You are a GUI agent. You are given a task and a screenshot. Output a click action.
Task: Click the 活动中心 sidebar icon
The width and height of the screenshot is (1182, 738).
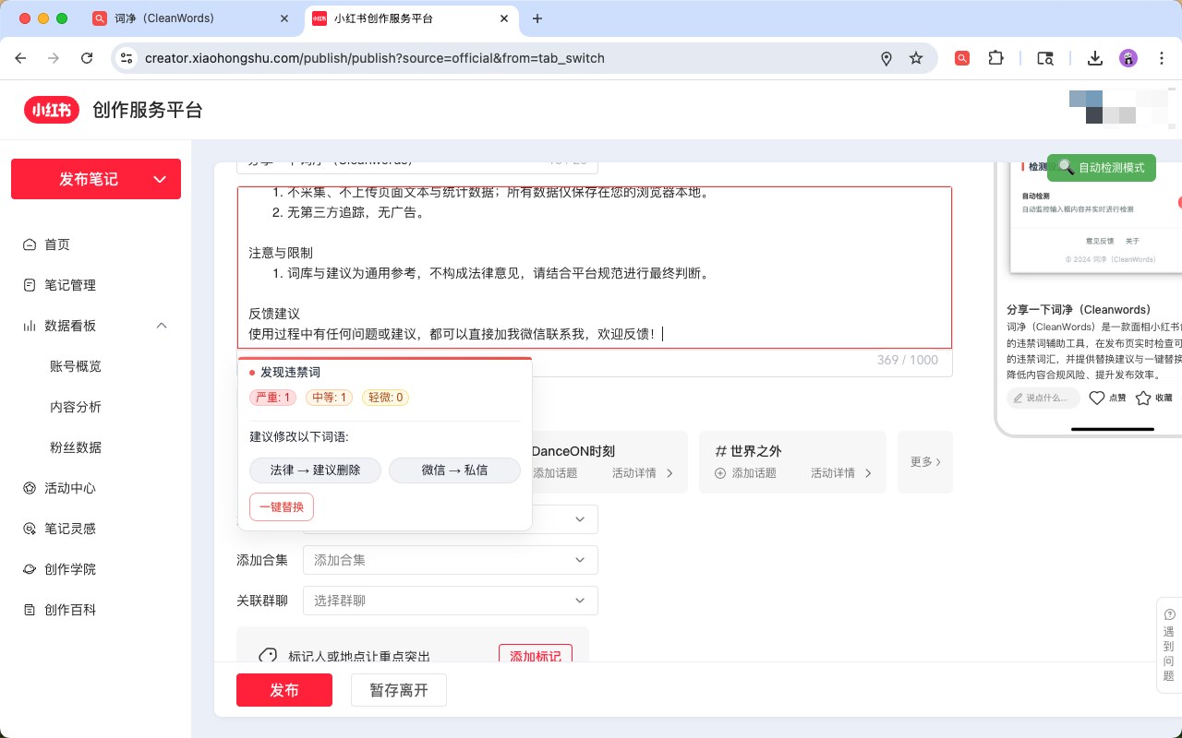point(30,488)
